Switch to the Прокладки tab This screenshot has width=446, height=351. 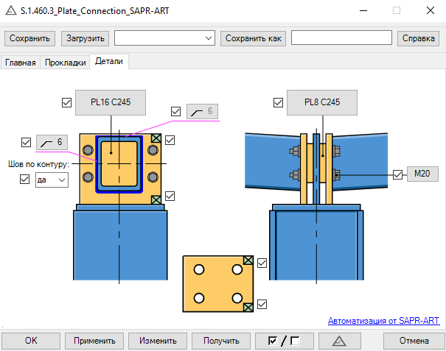tap(66, 63)
